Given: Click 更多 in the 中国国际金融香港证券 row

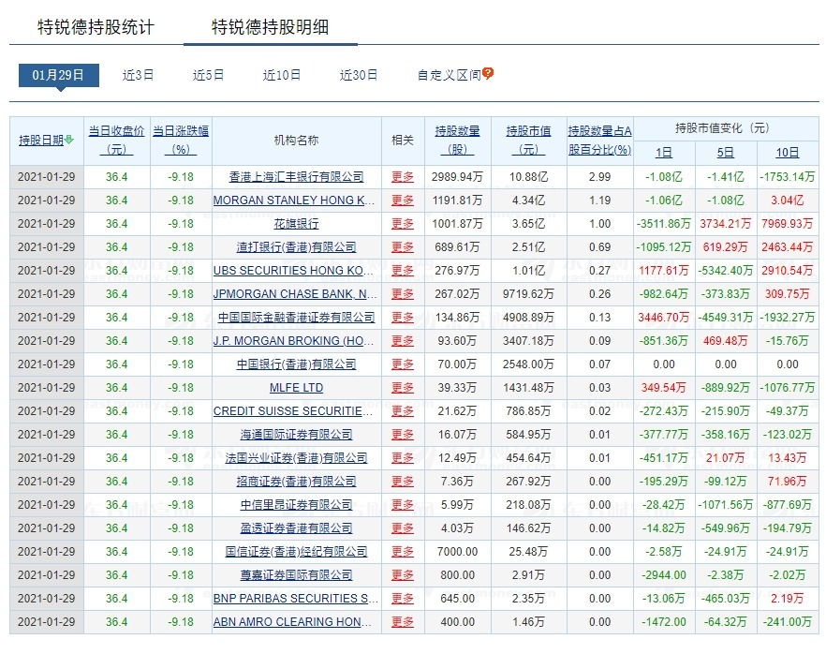Looking at the screenshot, I should pyautogui.click(x=403, y=318).
